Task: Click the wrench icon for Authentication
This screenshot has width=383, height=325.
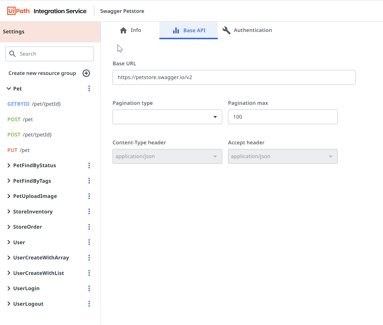Action: [x=226, y=30]
